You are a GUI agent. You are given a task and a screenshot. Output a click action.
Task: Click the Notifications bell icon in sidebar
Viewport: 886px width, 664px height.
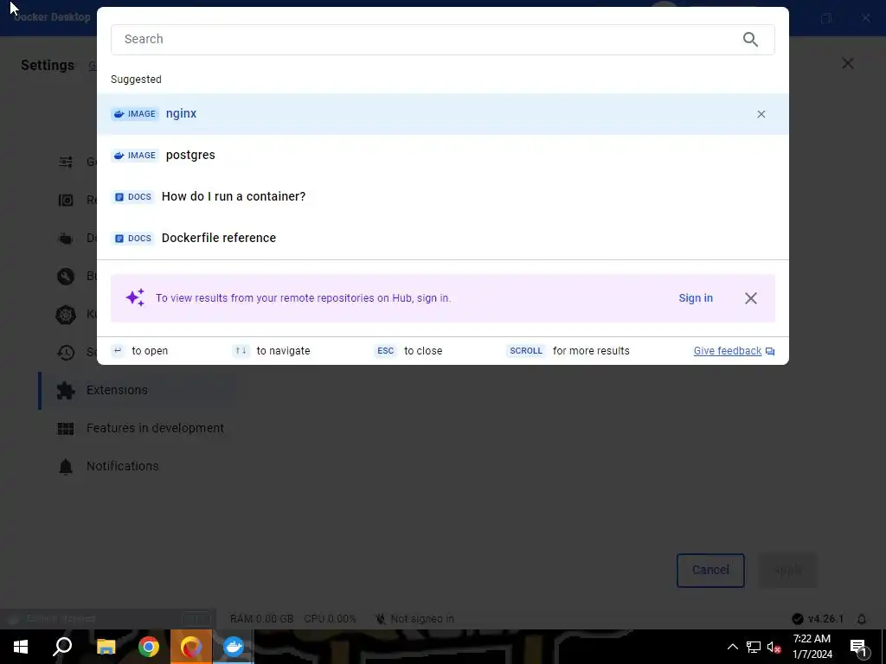(66, 466)
